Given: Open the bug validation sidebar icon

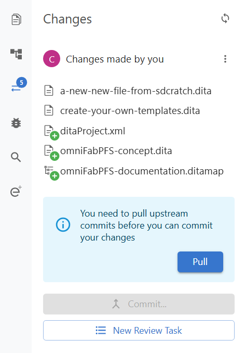Looking at the screenshot, I should [16, 123].
